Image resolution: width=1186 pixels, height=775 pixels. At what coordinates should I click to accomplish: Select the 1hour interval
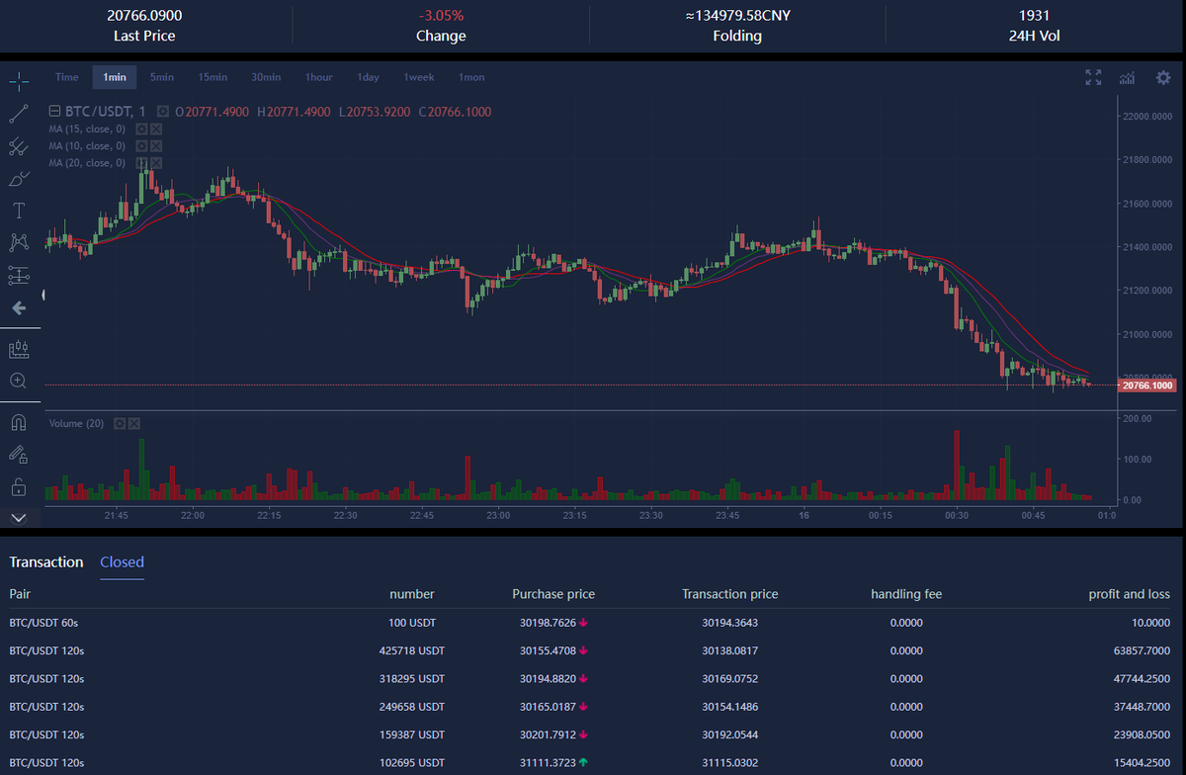pyautogui.click(x=319, y=77)
